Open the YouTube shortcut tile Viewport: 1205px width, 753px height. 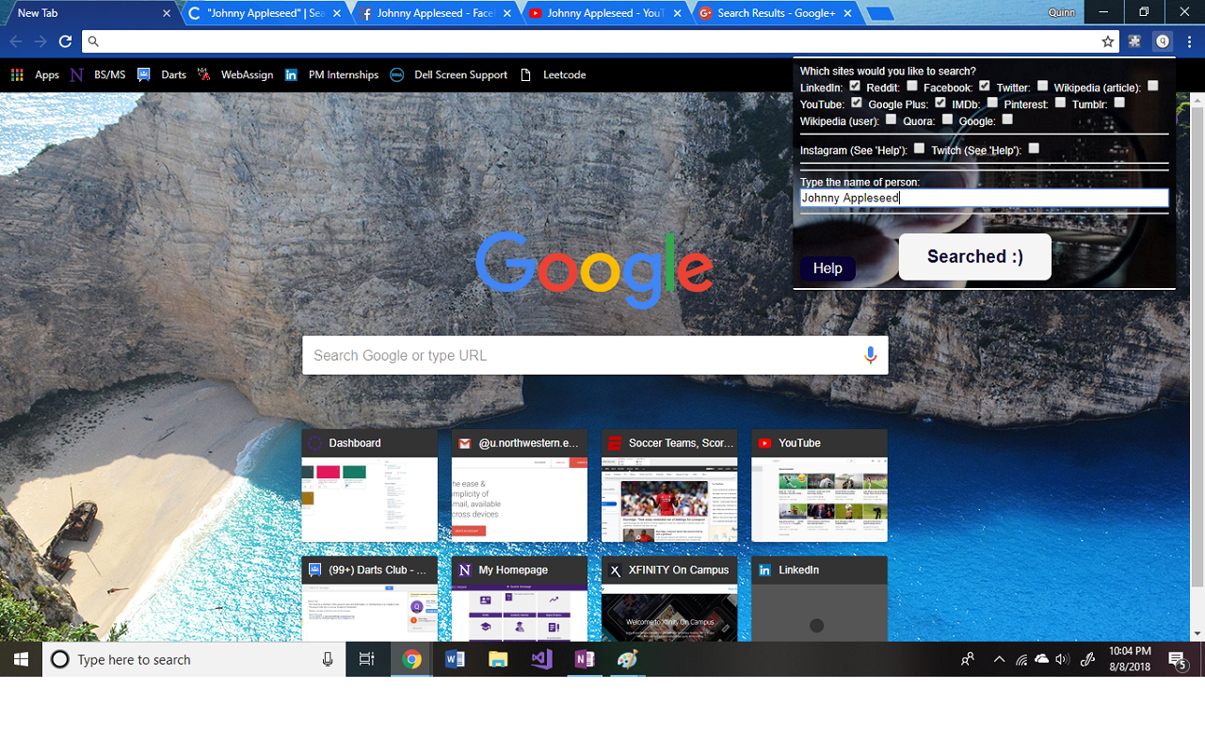point(819,486)
